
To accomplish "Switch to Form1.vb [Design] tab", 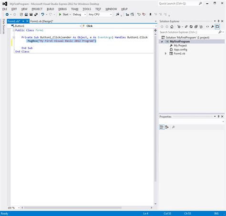I will [x=42, y=21].
